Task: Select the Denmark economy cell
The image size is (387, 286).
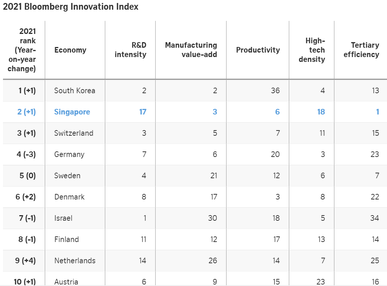Action: tap(69, 197)
